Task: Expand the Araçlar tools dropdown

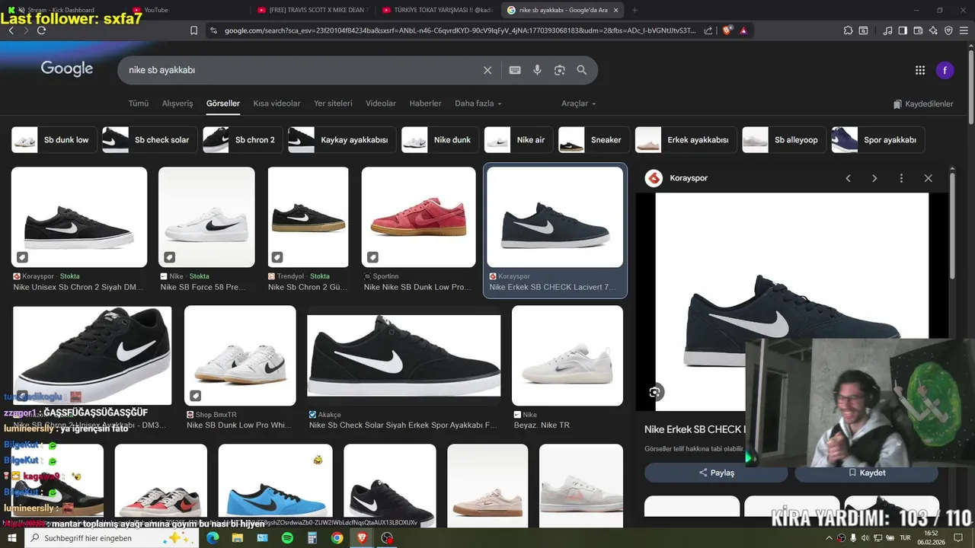Action: 579,104
